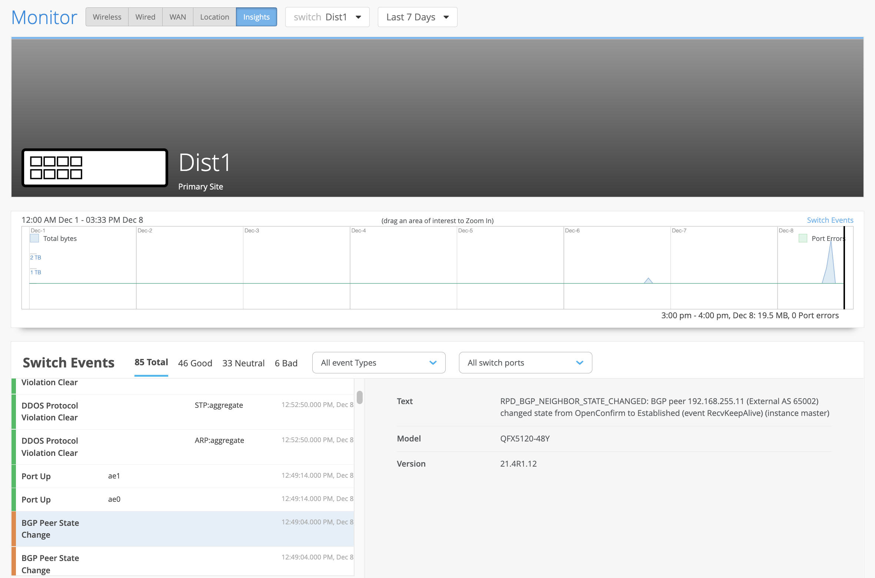
Task: Click the Dist1 switch device icon
Action: 94,168
